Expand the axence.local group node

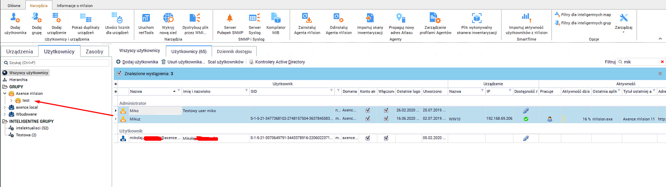[5, 108]
